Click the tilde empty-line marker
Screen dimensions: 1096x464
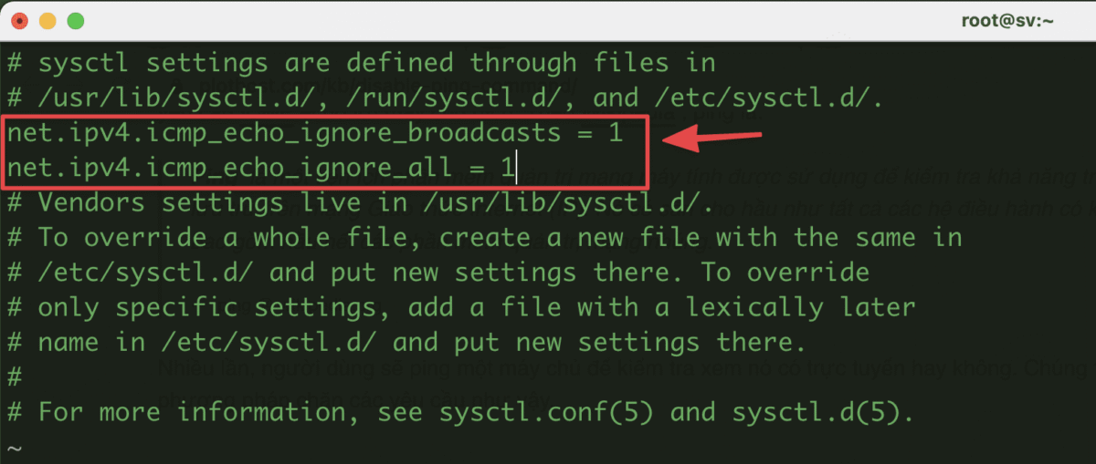coord(13,448)
